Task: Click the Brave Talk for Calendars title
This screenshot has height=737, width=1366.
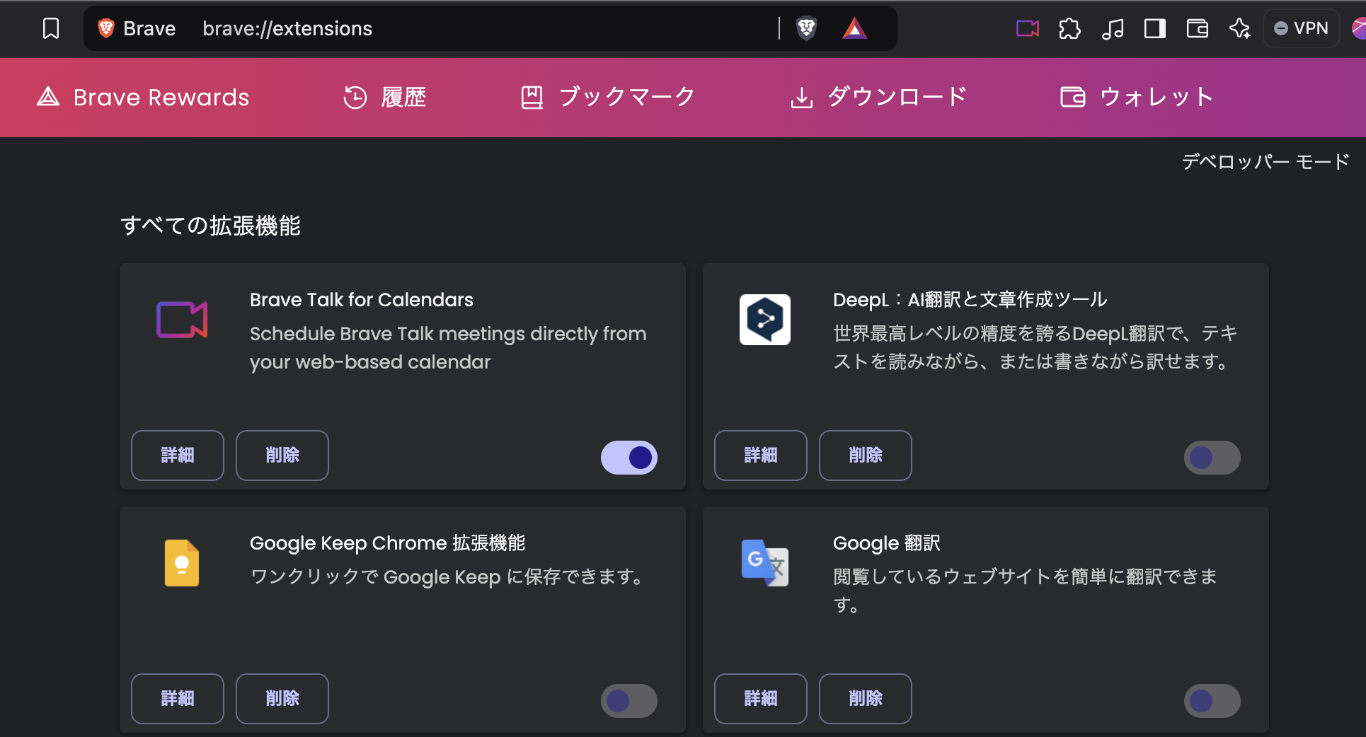Action: (x=362, y=300)
